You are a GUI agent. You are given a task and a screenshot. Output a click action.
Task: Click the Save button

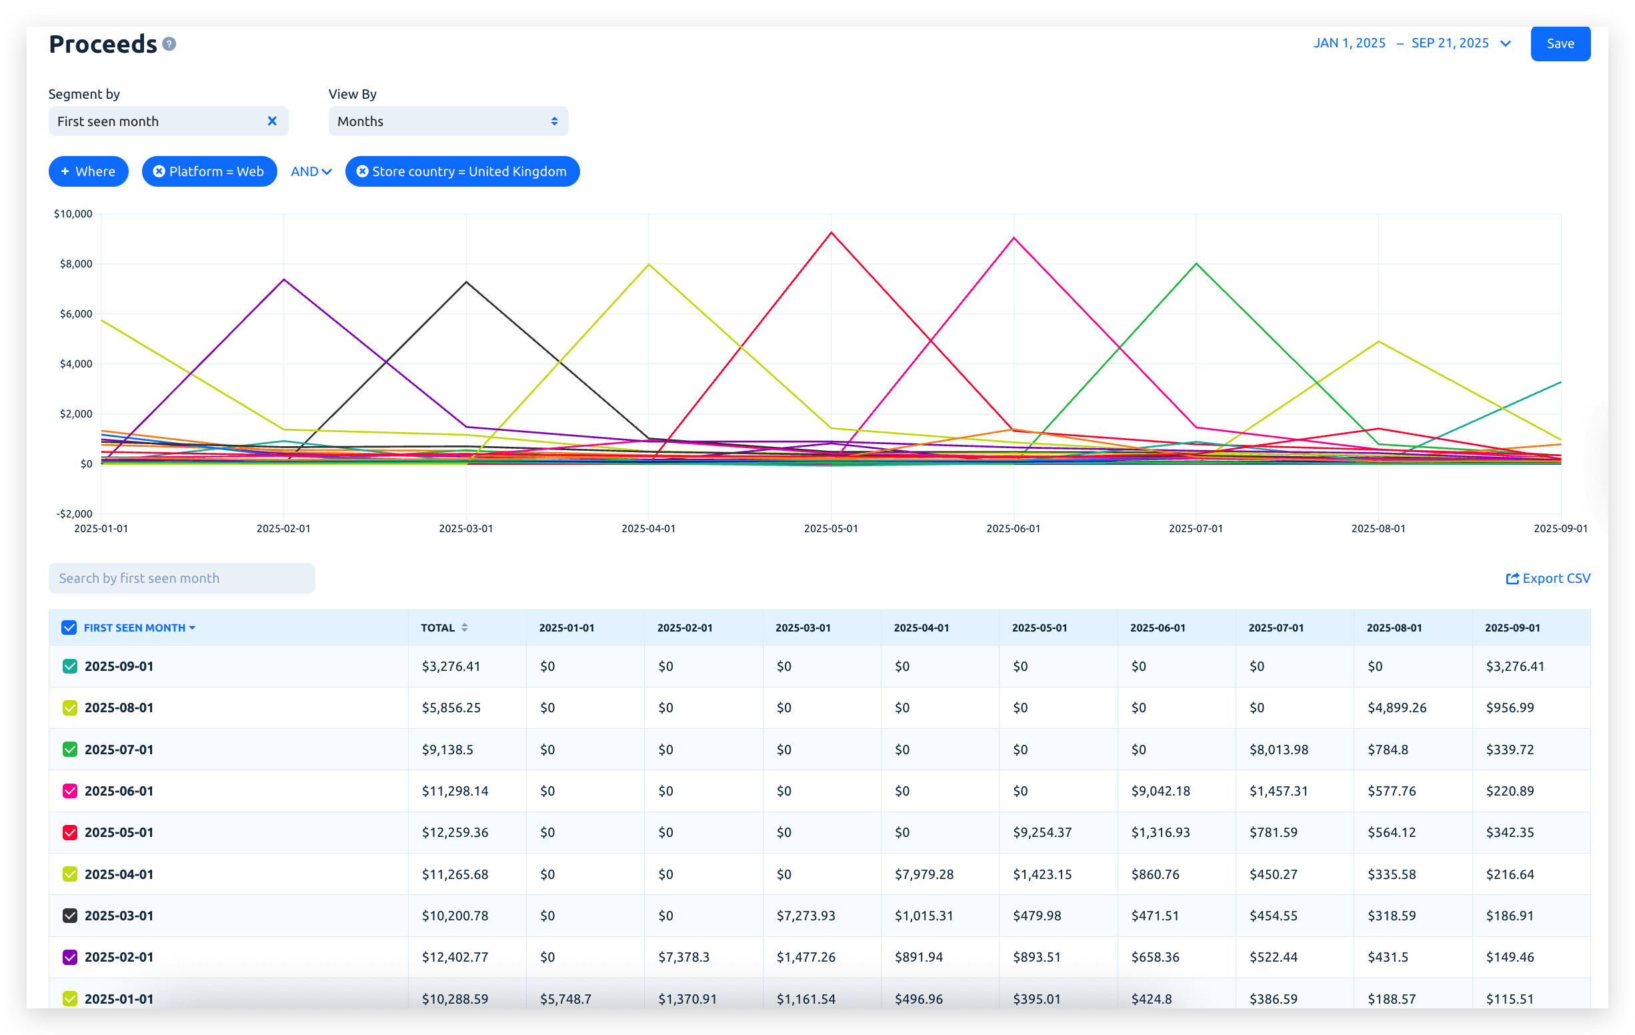click(1560, 43)
